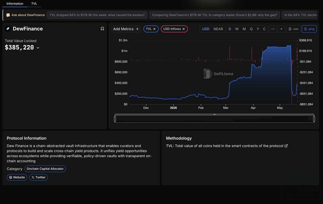Click left handle of chart range slider
The image size is (323, 204).
click(x=115, y=119)
